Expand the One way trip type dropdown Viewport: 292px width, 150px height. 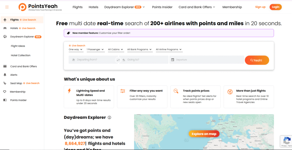(x=76, y=50)
